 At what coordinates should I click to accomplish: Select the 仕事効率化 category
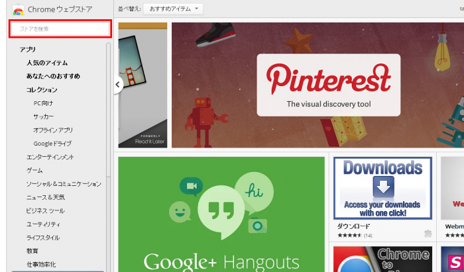41,264
